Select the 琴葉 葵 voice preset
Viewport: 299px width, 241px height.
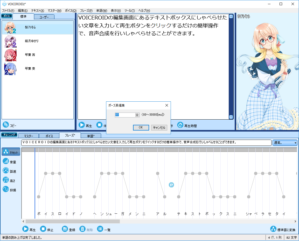pos(38,69)
